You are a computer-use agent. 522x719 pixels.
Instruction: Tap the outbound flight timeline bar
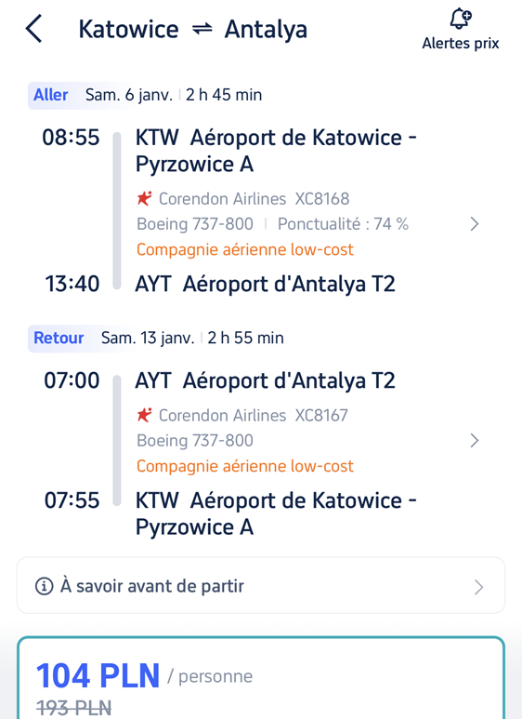pyautogui.click(x=117, y=211)
